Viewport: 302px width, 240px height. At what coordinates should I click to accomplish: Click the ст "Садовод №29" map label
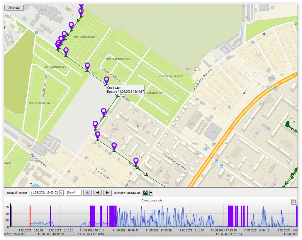tap(171, 76)
